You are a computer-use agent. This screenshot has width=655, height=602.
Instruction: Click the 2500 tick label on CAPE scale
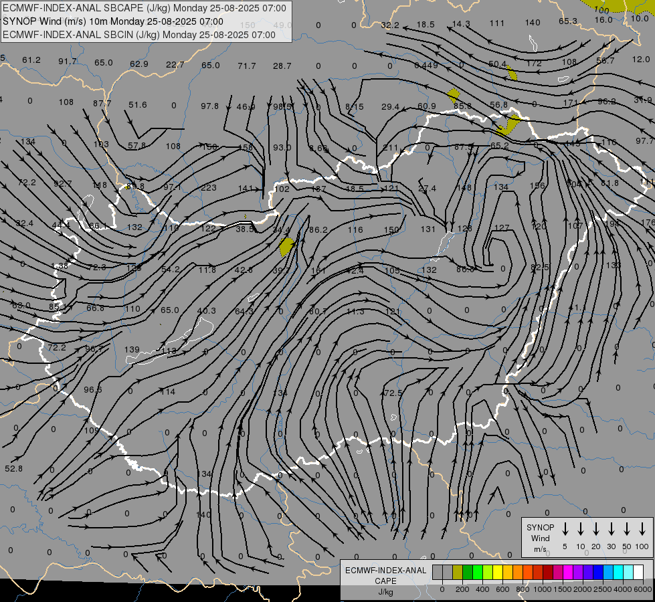pos(602,589)
